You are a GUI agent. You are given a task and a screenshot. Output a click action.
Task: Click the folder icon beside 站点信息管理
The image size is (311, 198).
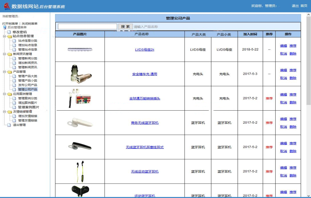click(x=10, y=36)
